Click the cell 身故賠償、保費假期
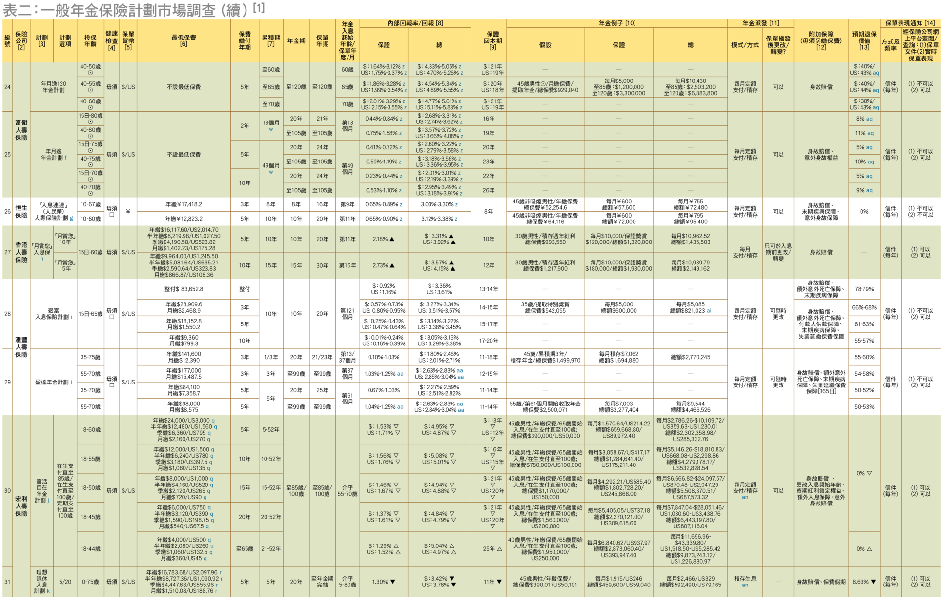This screenshot has width=943, height=606. coord(821,582)
